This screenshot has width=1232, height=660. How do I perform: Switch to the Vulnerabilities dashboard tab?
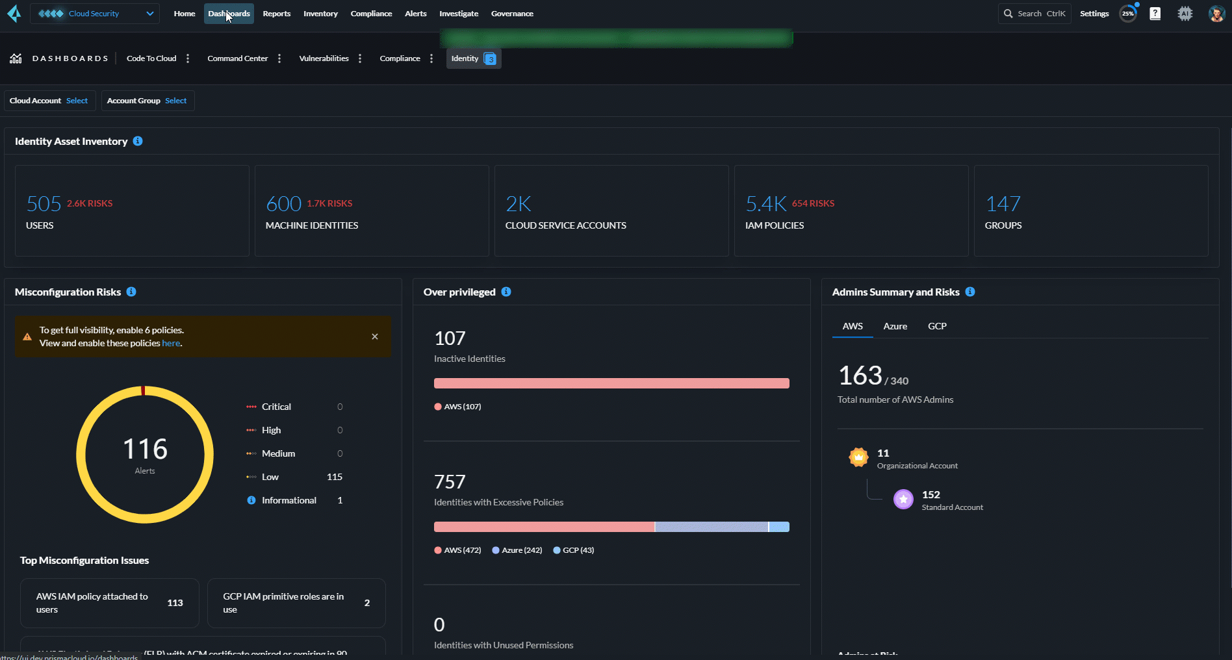(324, 58)
